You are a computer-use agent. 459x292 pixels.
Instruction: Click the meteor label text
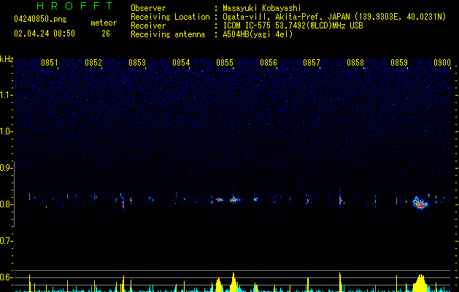[104, 23]
